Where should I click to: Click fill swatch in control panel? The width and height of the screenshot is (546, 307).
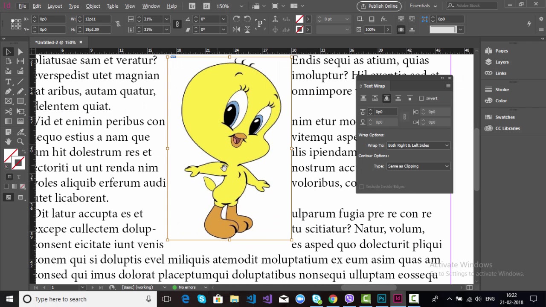point(299,19)
